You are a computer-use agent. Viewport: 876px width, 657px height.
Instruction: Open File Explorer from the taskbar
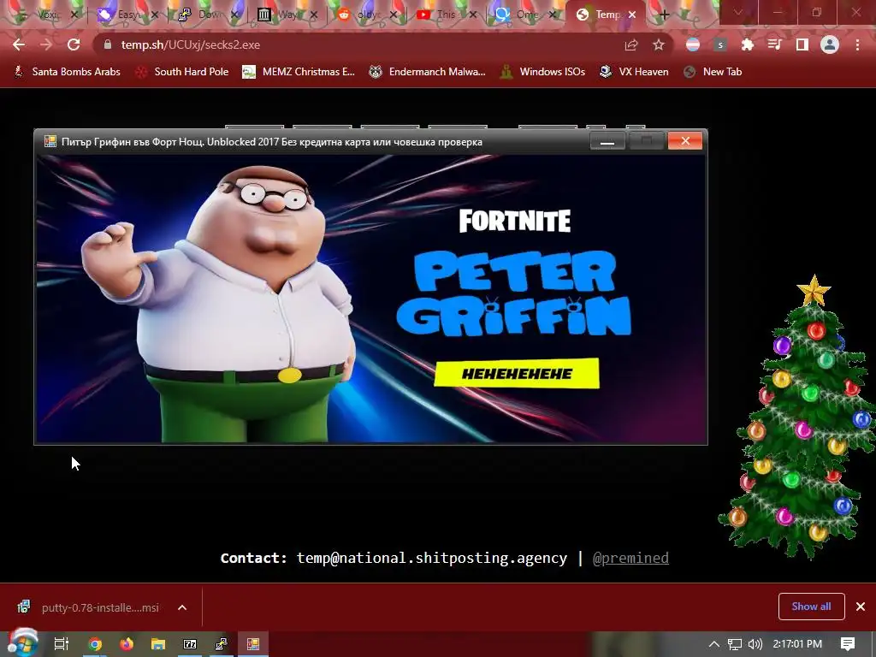click(158, 644)
